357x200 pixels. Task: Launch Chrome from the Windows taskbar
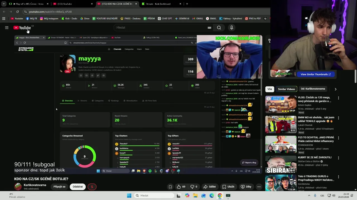coord(220,196)
